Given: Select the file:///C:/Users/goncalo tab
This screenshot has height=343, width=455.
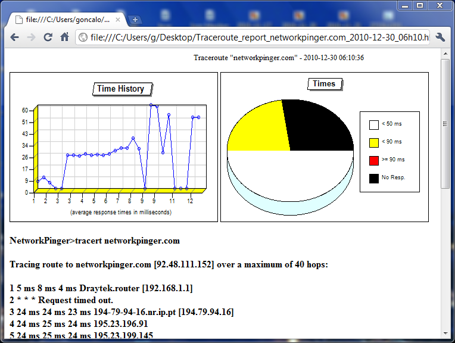Looking at the screenshot, I should (x=67, y=20).
